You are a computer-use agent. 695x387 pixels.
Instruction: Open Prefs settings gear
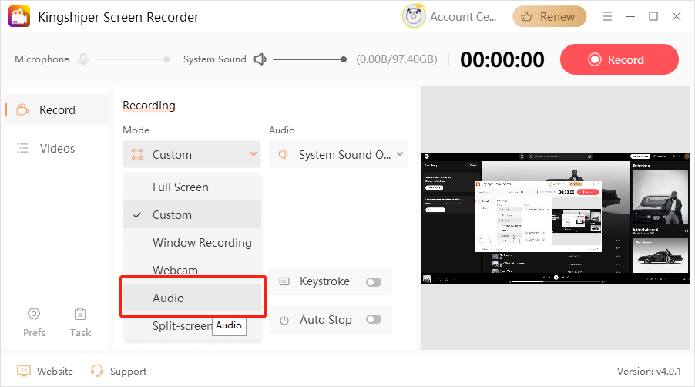coord(34,322)
